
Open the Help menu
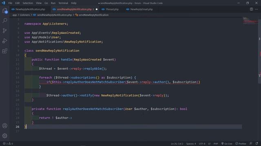point(73,3)
